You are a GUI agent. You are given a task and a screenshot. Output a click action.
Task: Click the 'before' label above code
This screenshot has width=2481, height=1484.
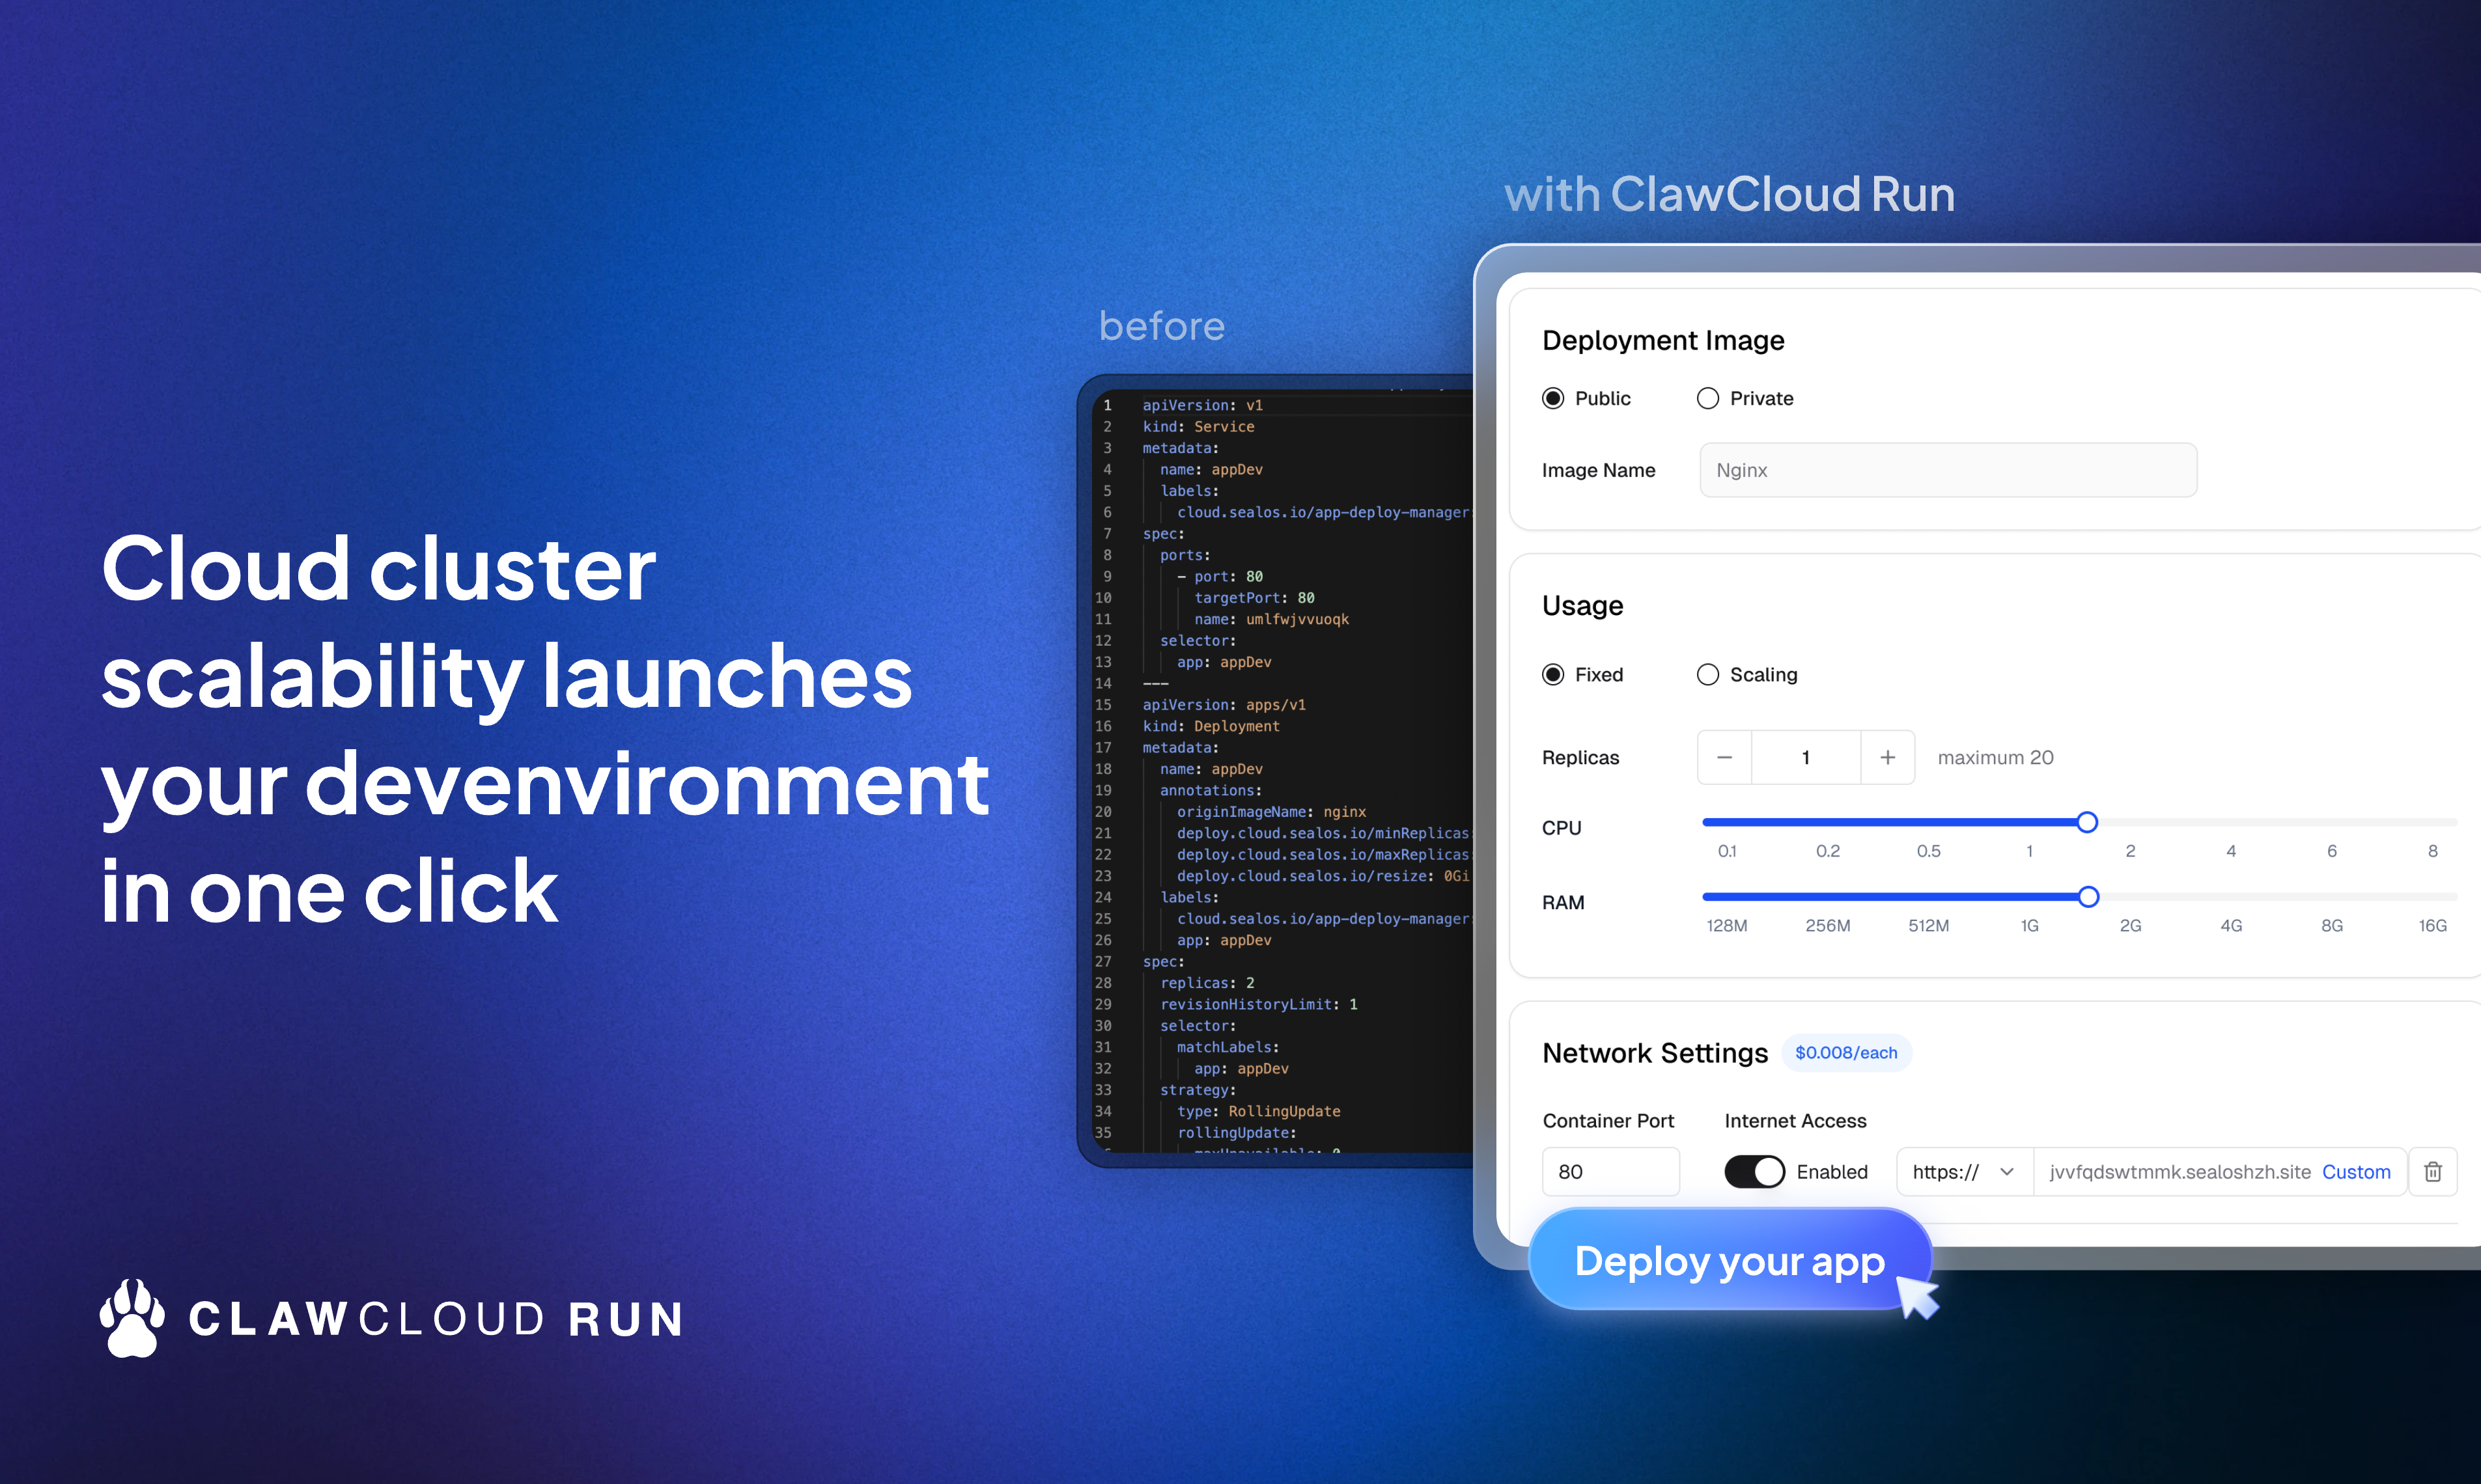[1162, 326]
